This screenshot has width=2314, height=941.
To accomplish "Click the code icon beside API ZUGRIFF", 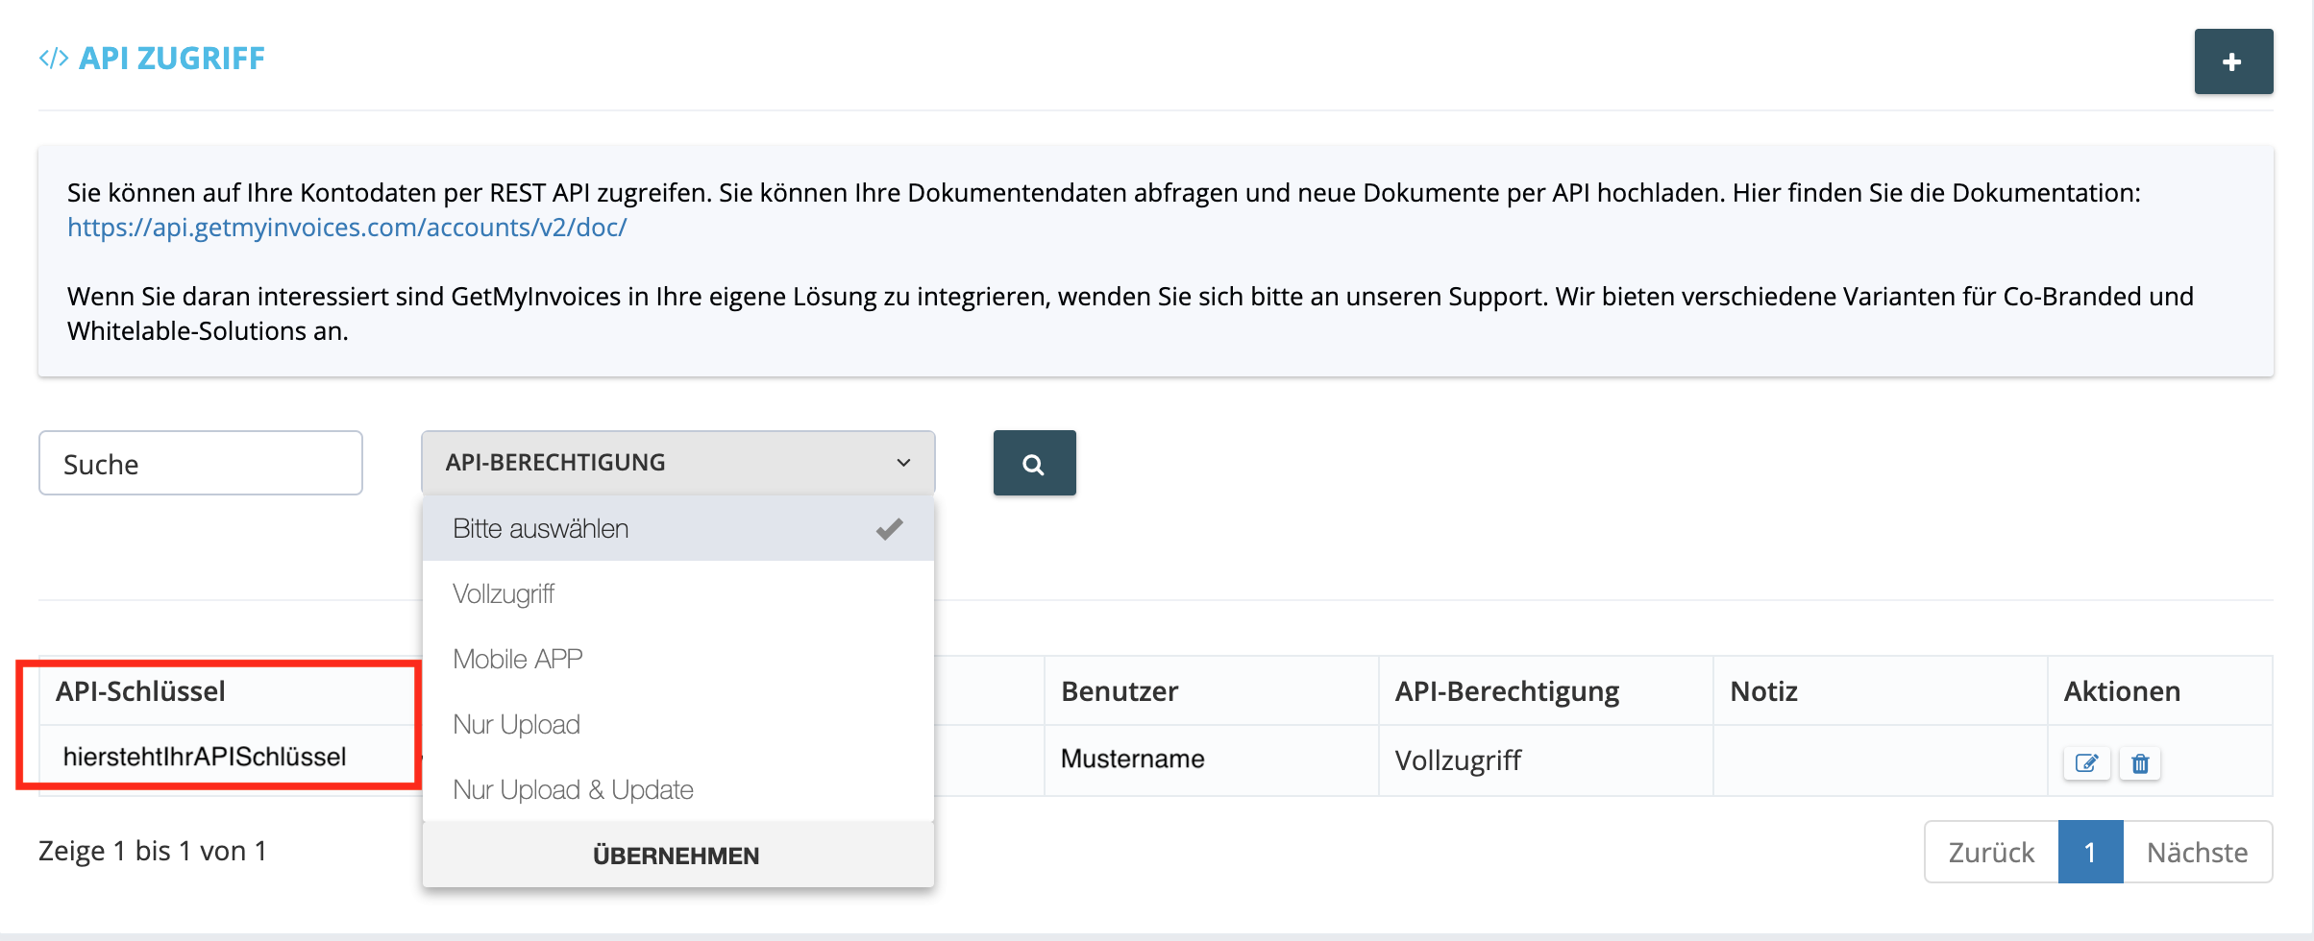I will [x=53, y=57].
